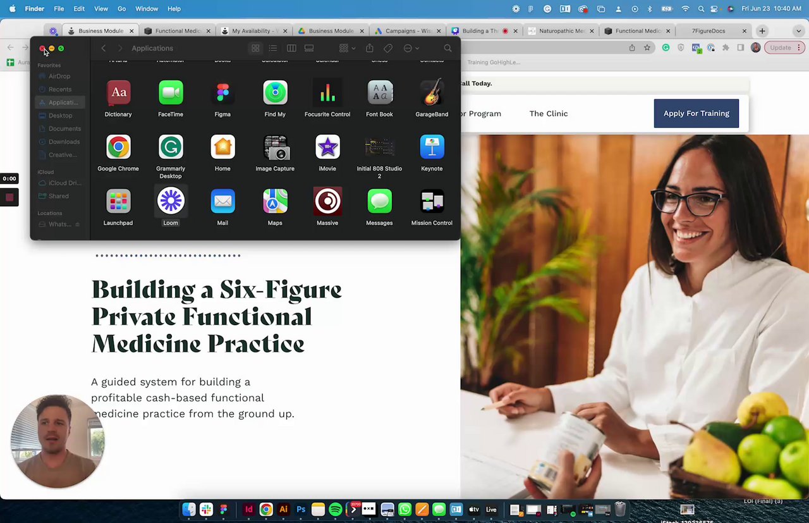
Task: Switch Finder to gallery view
Action: 309,48
